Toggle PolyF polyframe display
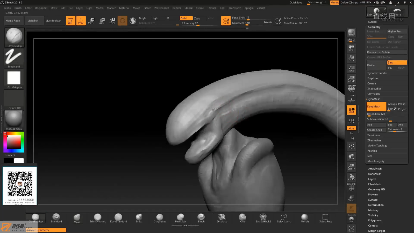Screen dimensions: 414x233 click(x=351, y=187)
